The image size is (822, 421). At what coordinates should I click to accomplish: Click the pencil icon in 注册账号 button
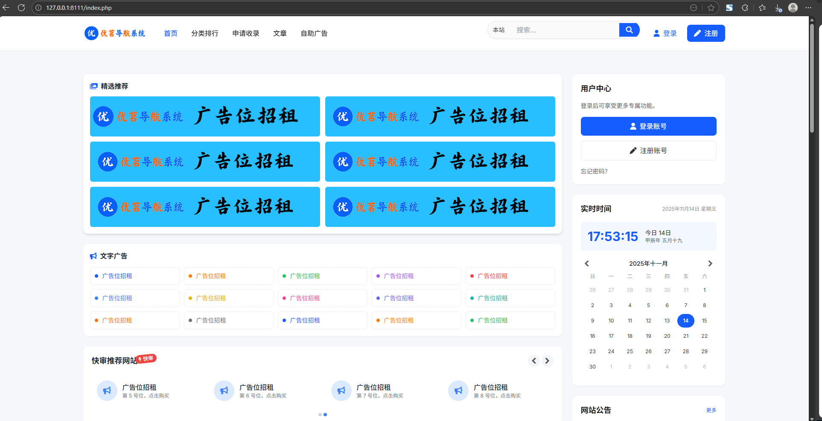click(x=633, y=150)
